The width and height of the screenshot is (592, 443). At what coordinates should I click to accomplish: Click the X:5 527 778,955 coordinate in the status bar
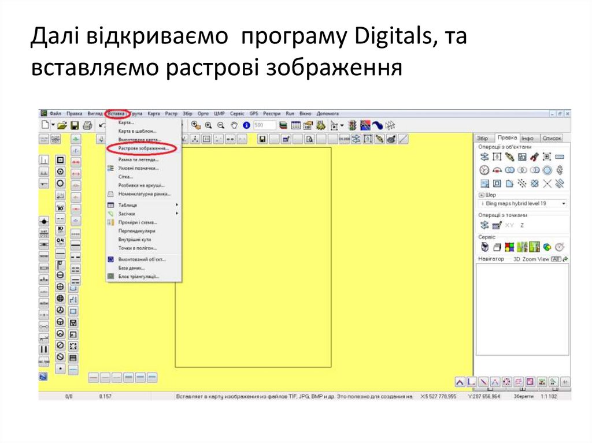coord(438,397)
